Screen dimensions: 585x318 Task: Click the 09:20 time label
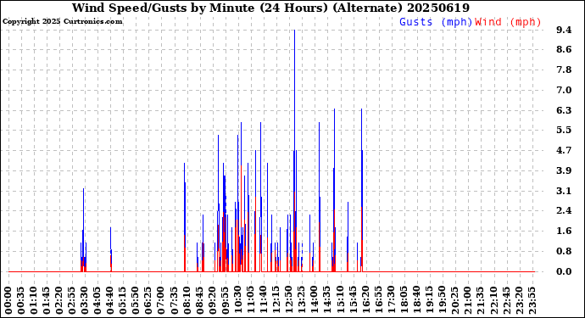point(212,301)
